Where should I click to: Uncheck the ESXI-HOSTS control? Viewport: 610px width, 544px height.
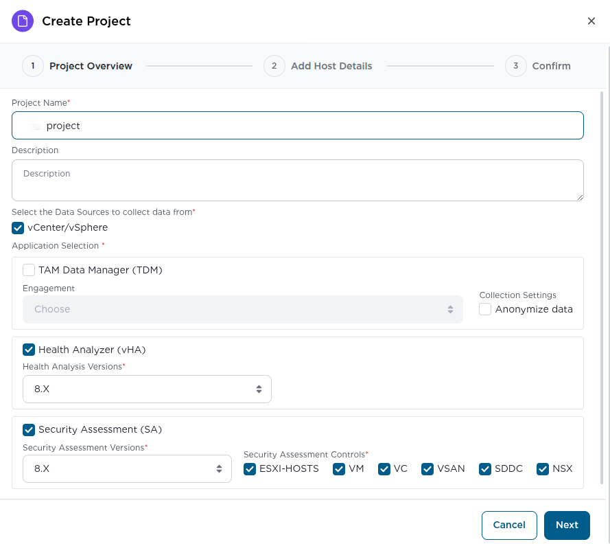click(250, 468)
